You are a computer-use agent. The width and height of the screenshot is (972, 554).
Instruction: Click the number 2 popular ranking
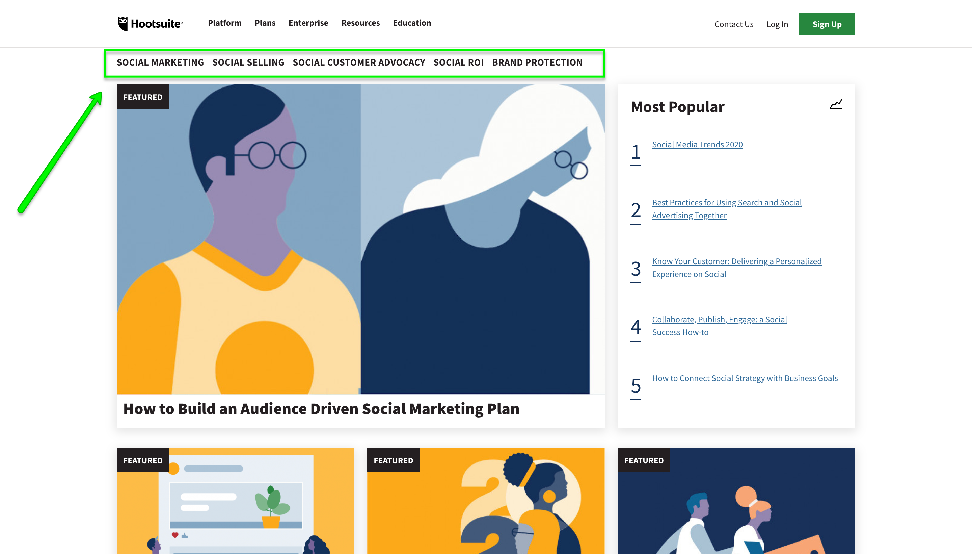[x=636, y=212]
